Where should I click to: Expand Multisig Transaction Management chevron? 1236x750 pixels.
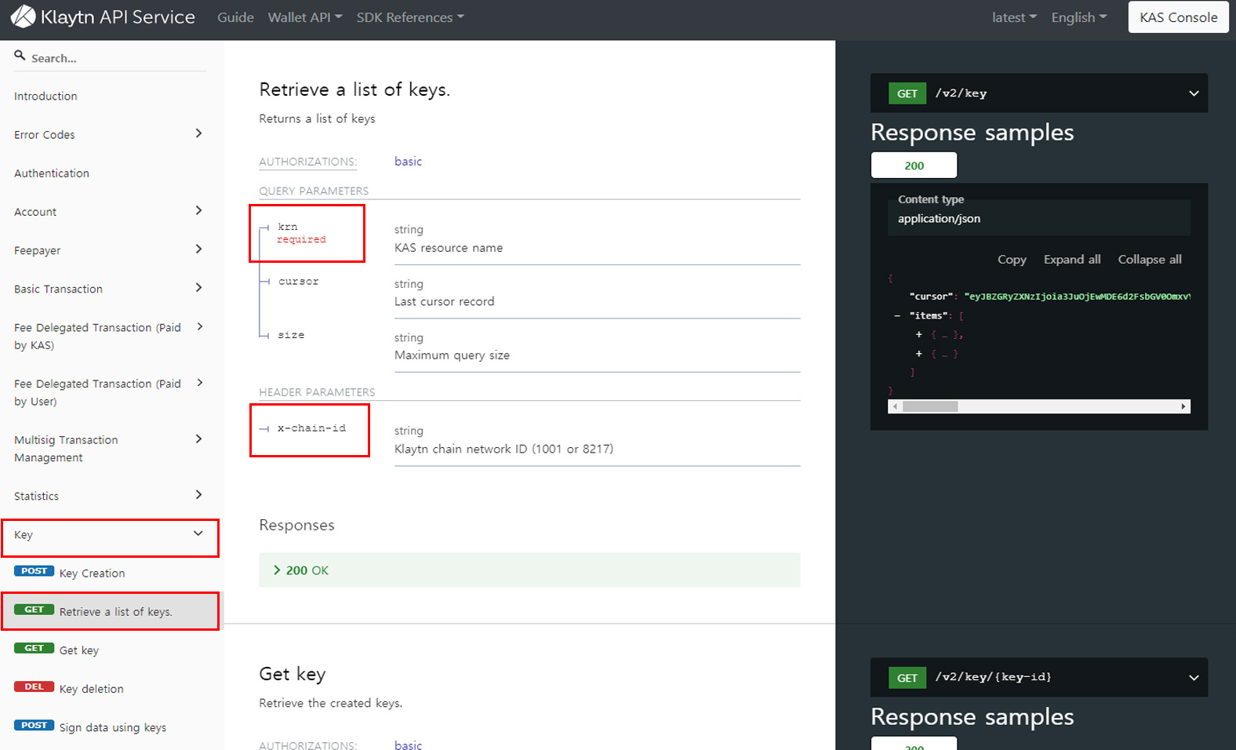tap(198, 439)
